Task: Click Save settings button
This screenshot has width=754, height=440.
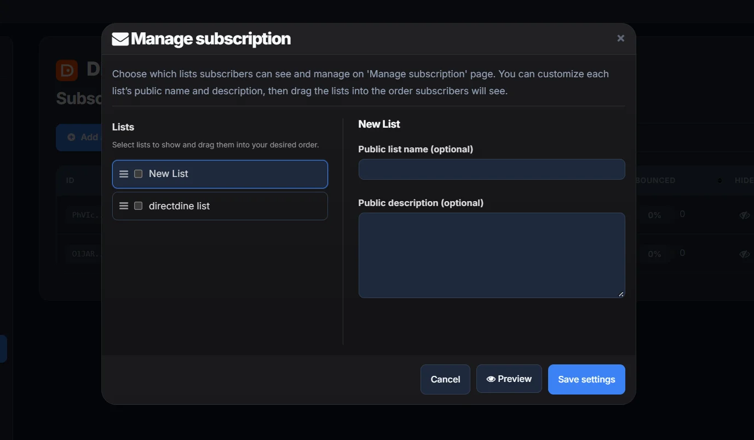Action: point(586,379)
